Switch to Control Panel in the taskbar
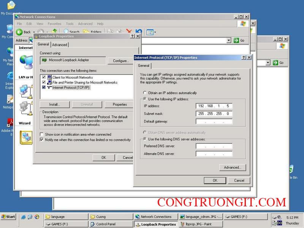 (x=111, y=224)
